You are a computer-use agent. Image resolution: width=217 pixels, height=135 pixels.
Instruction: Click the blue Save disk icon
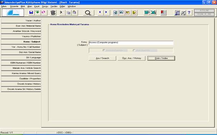pyautogui.click(x=31, y=13)
